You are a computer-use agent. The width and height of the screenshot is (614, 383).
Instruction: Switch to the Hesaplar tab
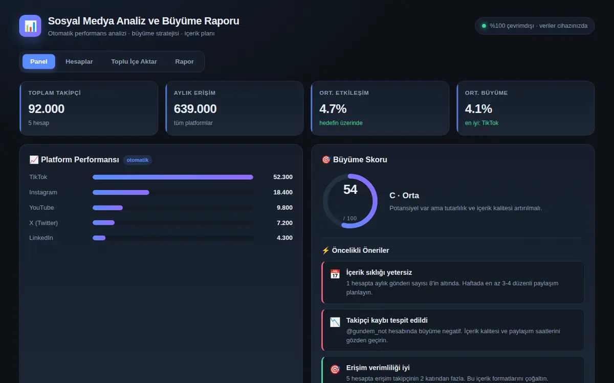pos(79,61)
